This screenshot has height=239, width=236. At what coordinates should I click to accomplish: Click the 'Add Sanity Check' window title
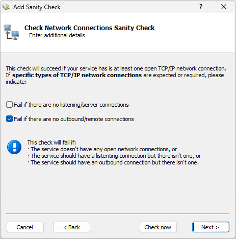[37, 7]
